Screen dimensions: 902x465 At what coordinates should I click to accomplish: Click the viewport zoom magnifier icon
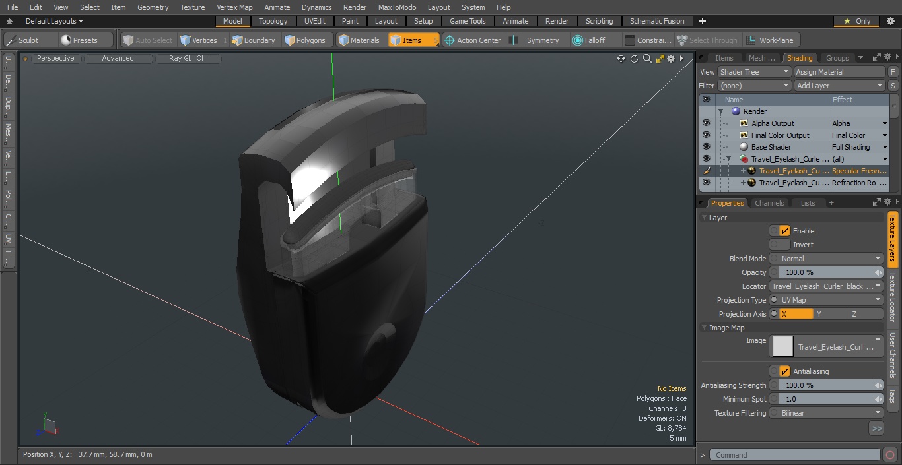tap(647, 59)
